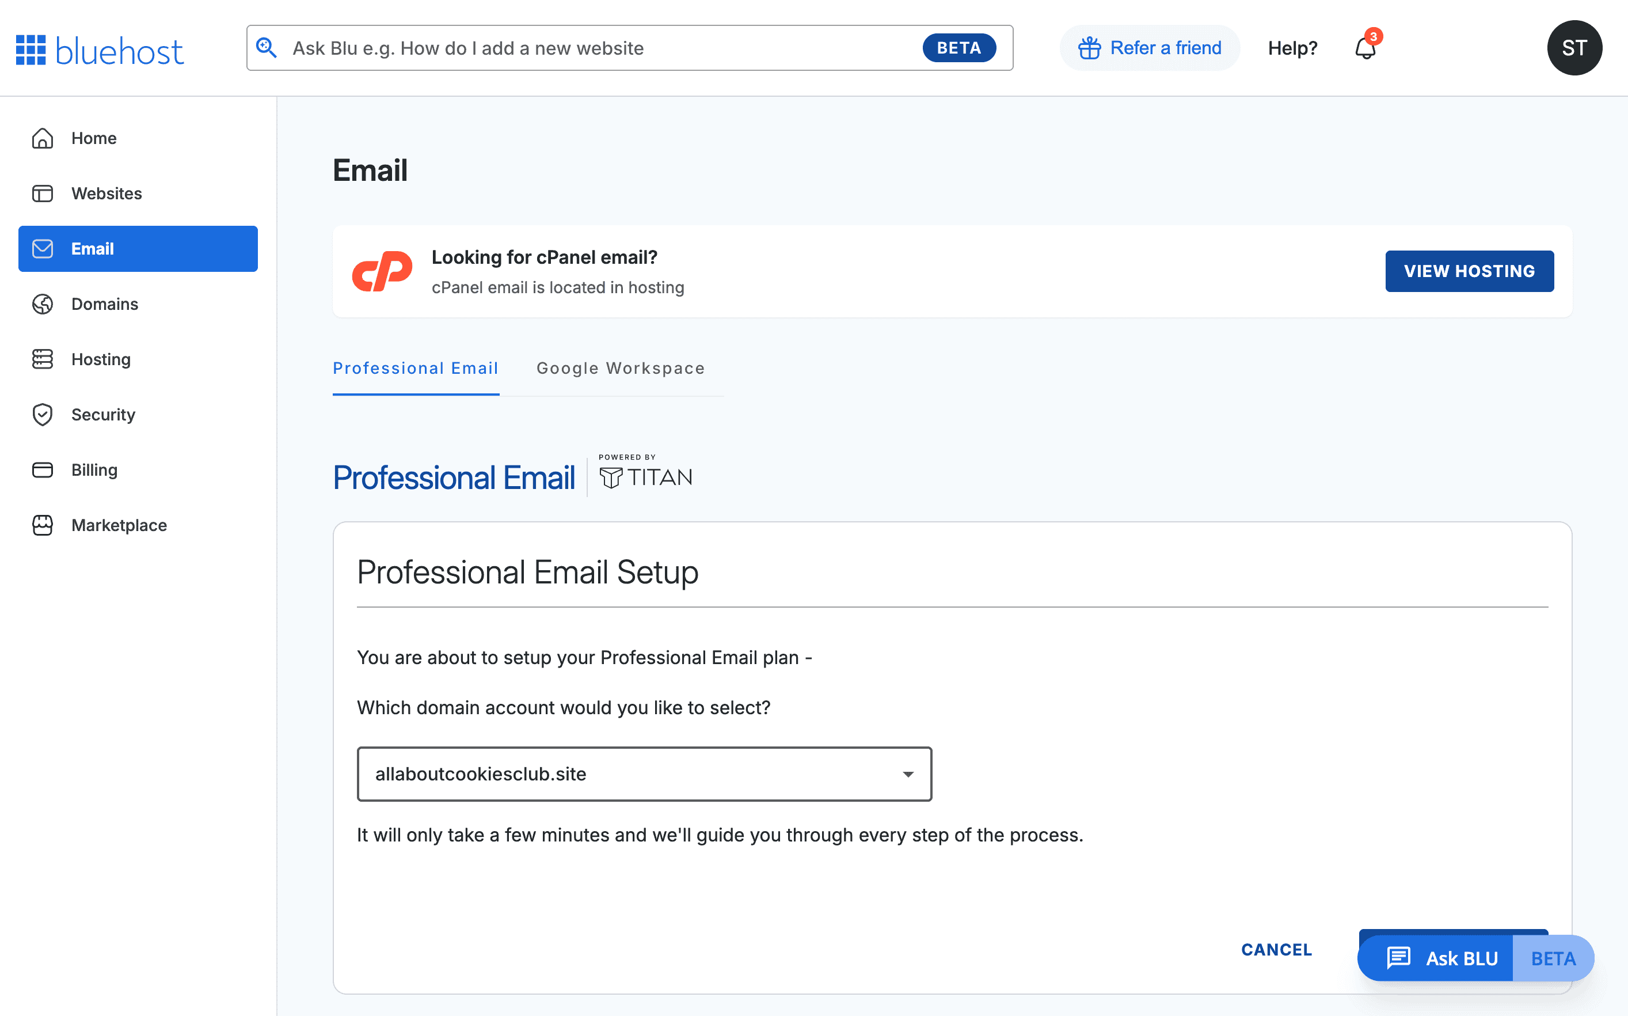
Task: Select the Professional Email tab
Action: [x=416, y=368]
